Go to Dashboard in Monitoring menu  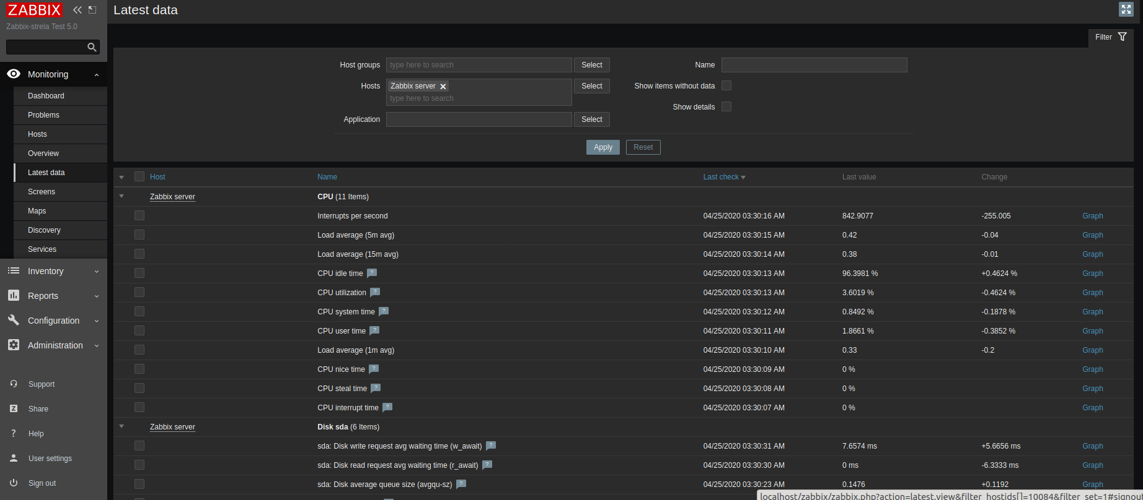point(46,96)
